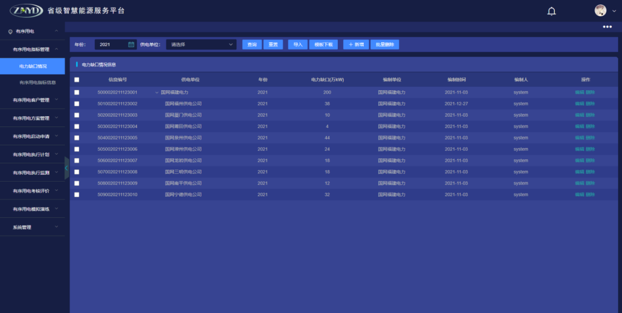
Task: Open the three-dot more options menu
Action: click(607, 26)
